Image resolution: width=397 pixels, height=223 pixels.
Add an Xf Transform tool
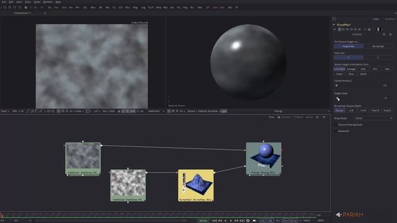click(x=237, y=7)
